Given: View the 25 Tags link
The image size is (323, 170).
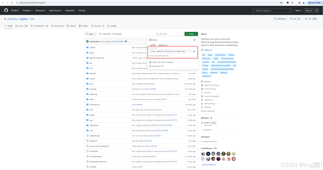Looking at the screenshot, I should 117,34.
